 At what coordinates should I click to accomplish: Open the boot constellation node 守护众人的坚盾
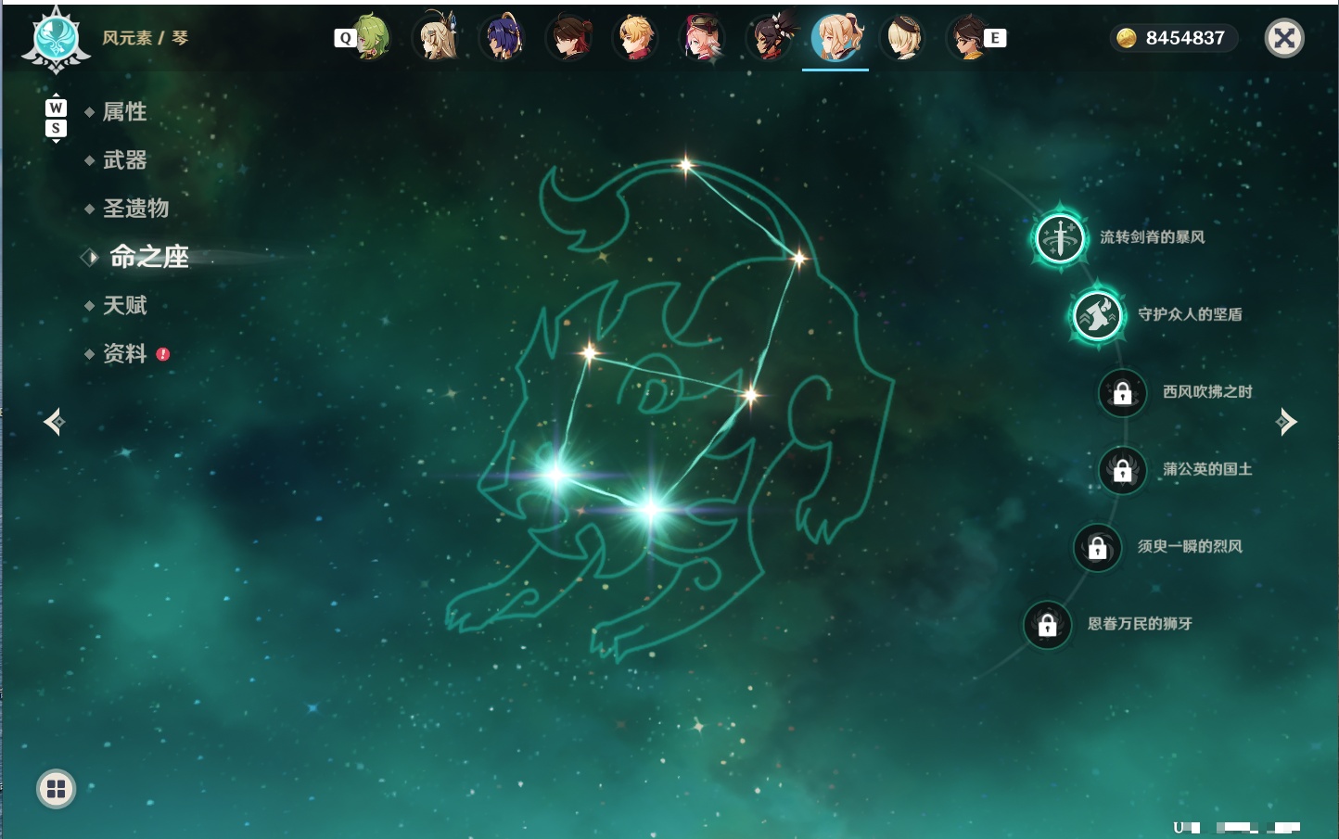[x=1098, y=315]
